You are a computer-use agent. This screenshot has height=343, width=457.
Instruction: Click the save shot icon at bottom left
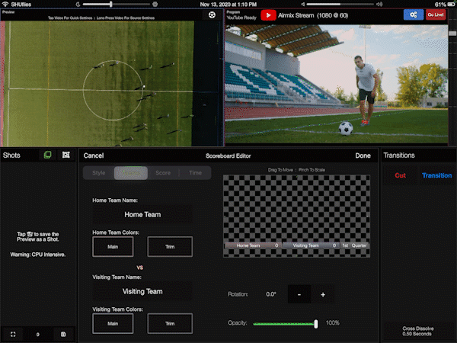(x=63, y=334)
